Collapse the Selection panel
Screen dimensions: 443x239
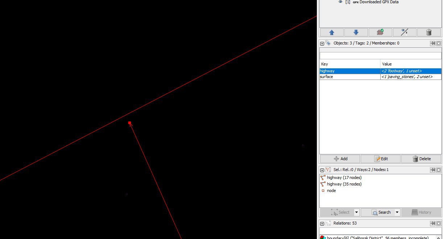(x=322, y=170)
